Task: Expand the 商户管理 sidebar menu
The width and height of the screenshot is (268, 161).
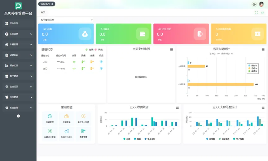Action: click(18, 76)
